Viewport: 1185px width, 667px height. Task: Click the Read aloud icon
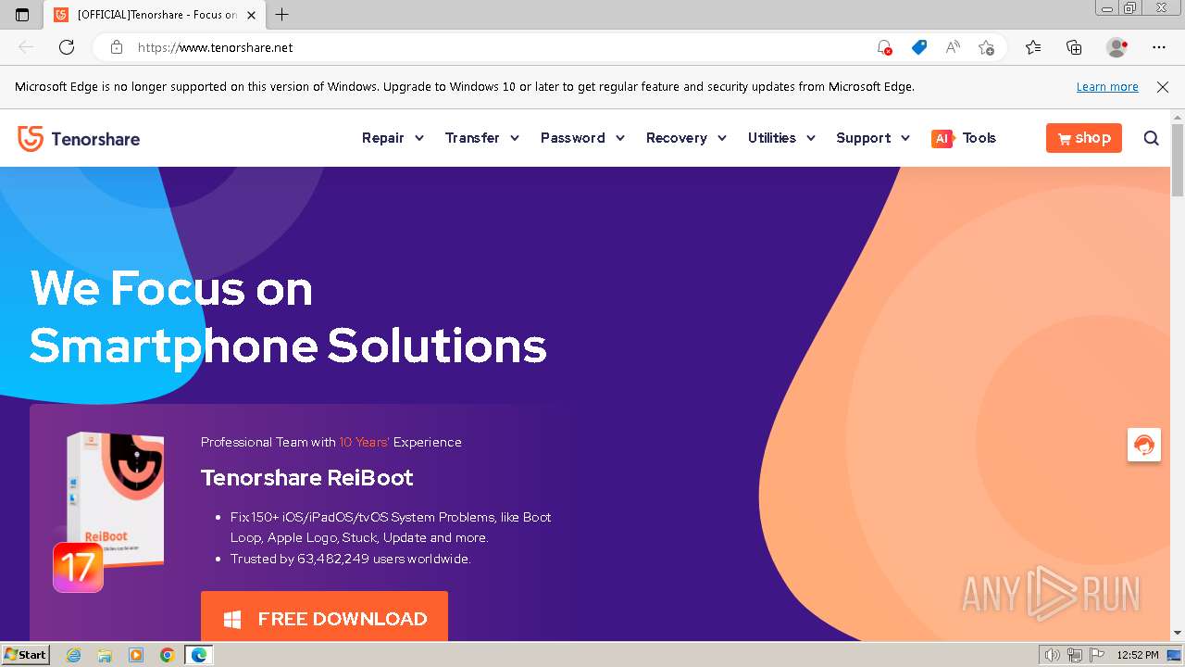coord(953,47)
